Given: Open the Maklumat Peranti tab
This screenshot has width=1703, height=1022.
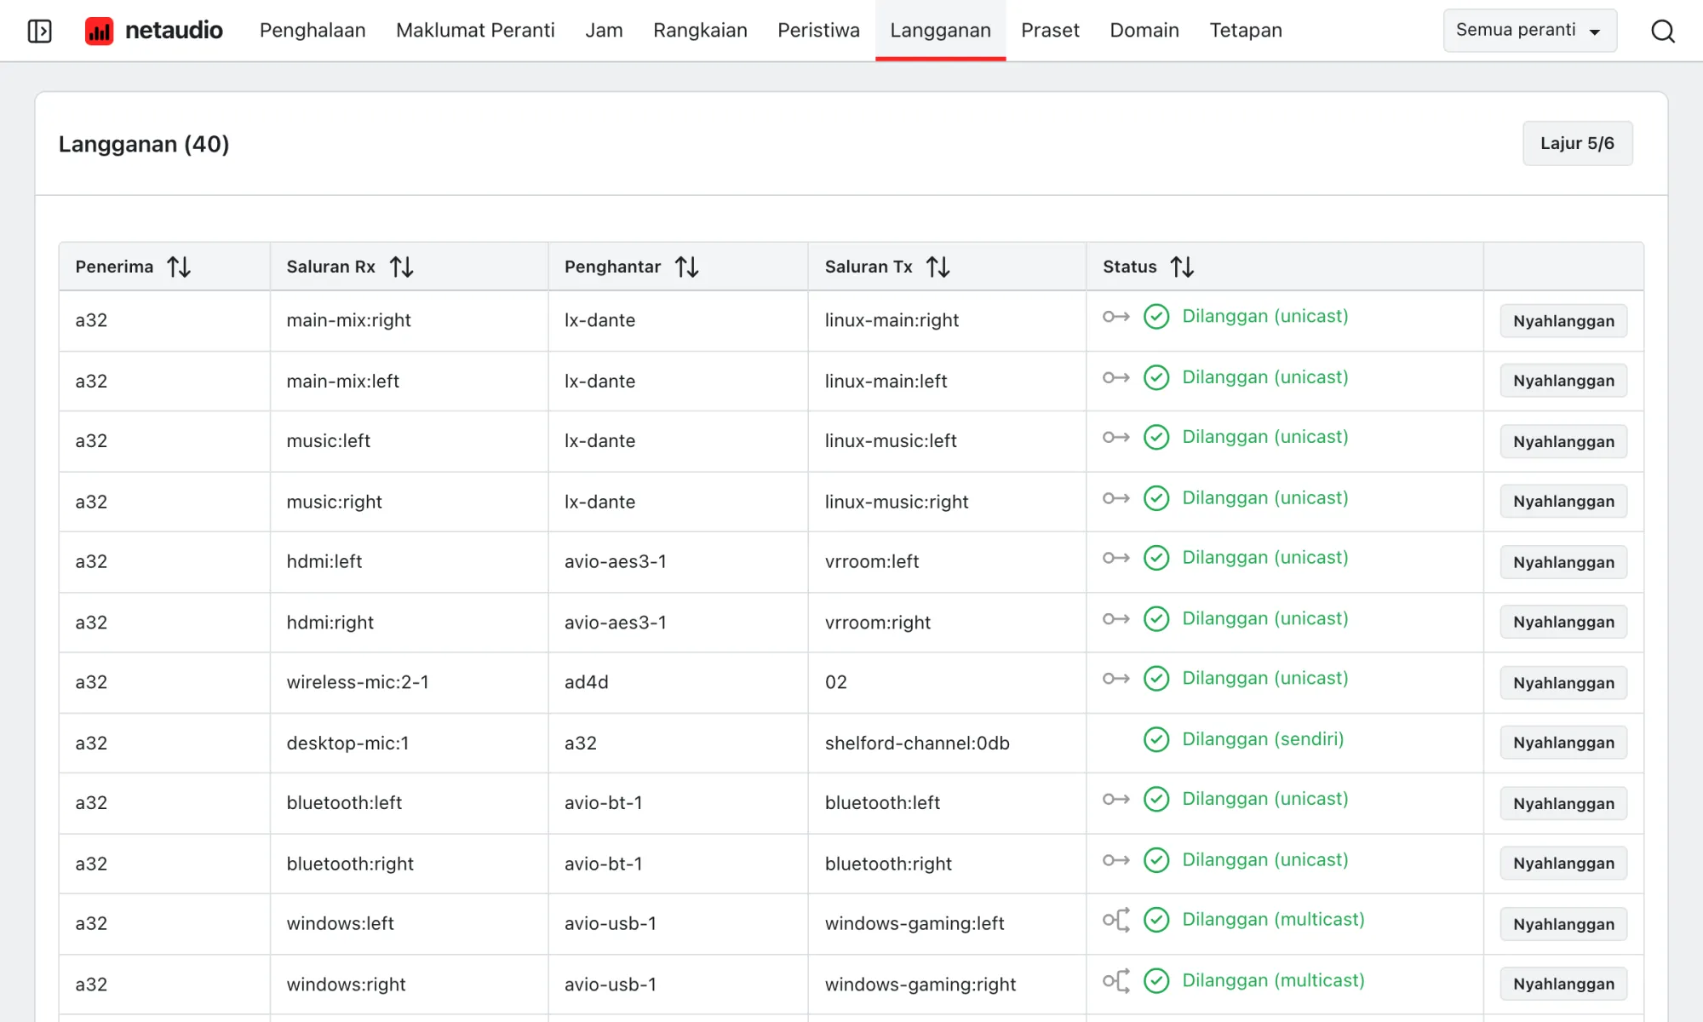Looking at the screenshot, I should click(475, 31).
